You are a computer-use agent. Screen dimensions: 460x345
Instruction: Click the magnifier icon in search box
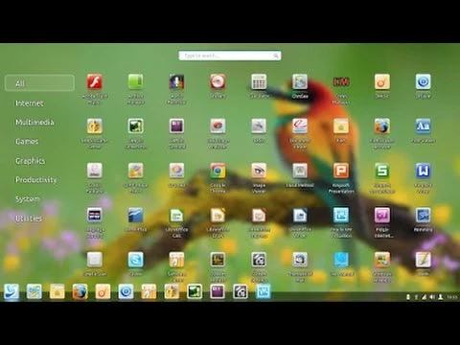(x=276, y=56)
